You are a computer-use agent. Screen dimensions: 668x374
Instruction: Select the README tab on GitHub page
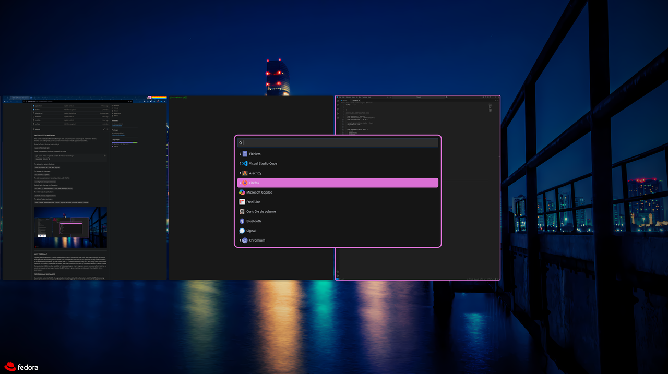tap(37, 129)
